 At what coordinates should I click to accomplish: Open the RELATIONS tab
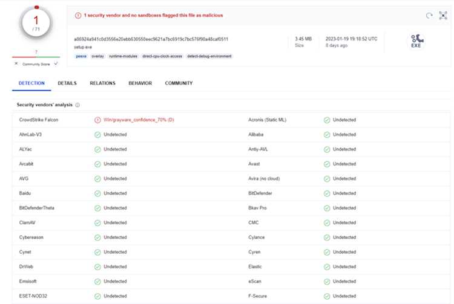[x=102, y=83]
